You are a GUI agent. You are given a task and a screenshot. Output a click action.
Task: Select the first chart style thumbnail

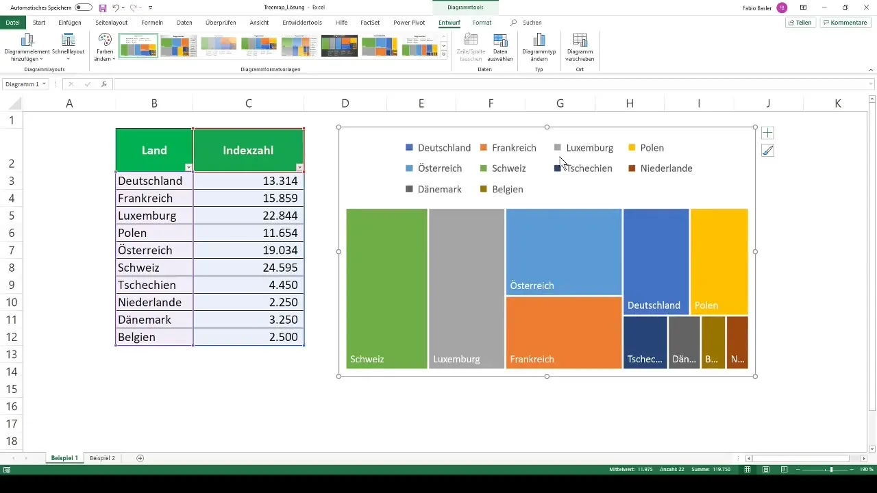(138, 45)
